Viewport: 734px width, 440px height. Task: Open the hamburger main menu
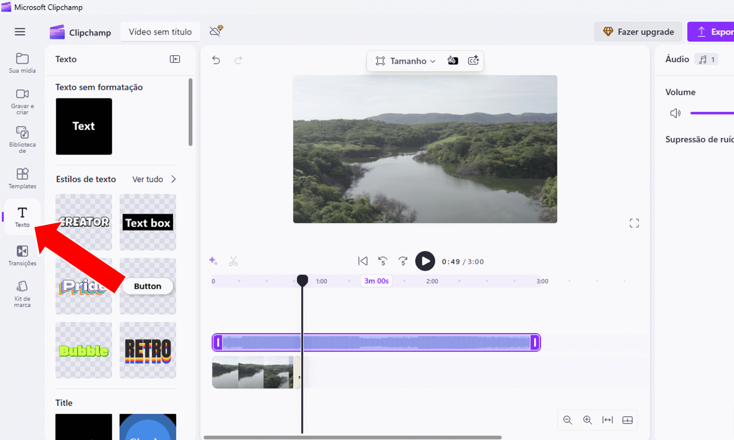pyautogui.click(x=20, y=32)
